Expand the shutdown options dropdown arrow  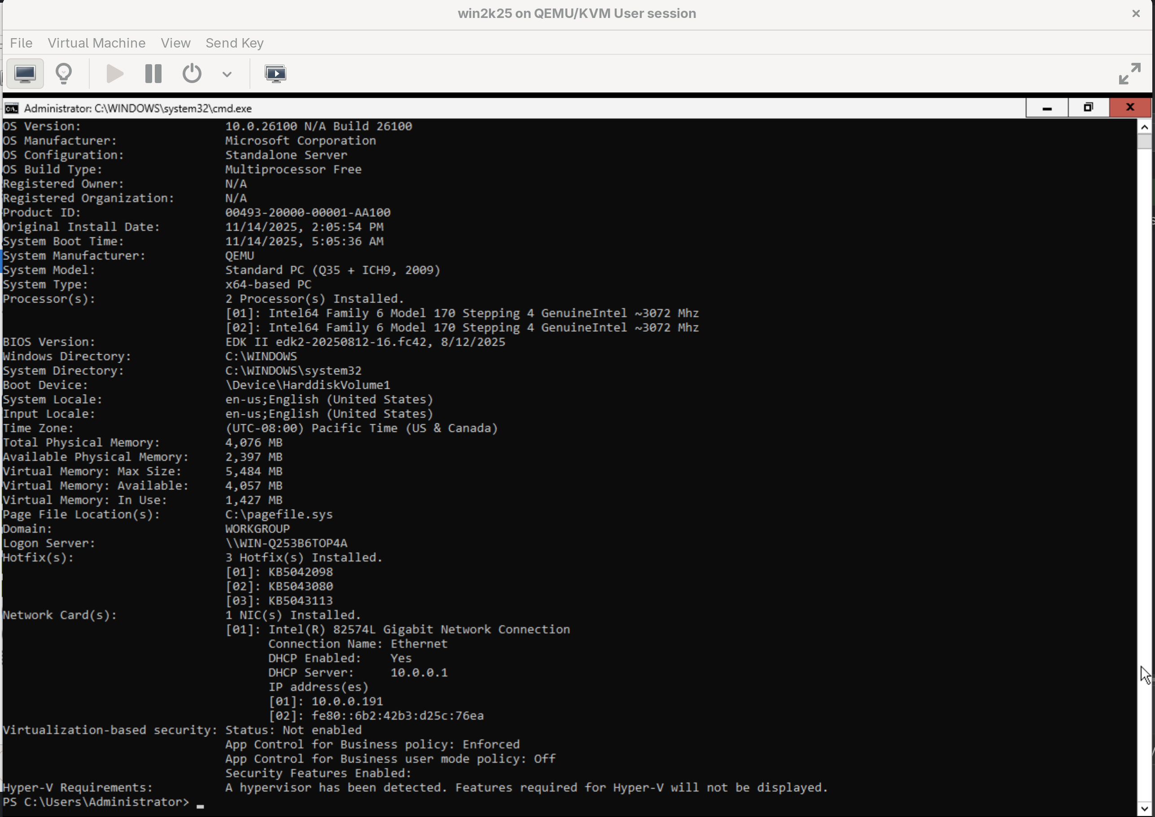(227, 74)
